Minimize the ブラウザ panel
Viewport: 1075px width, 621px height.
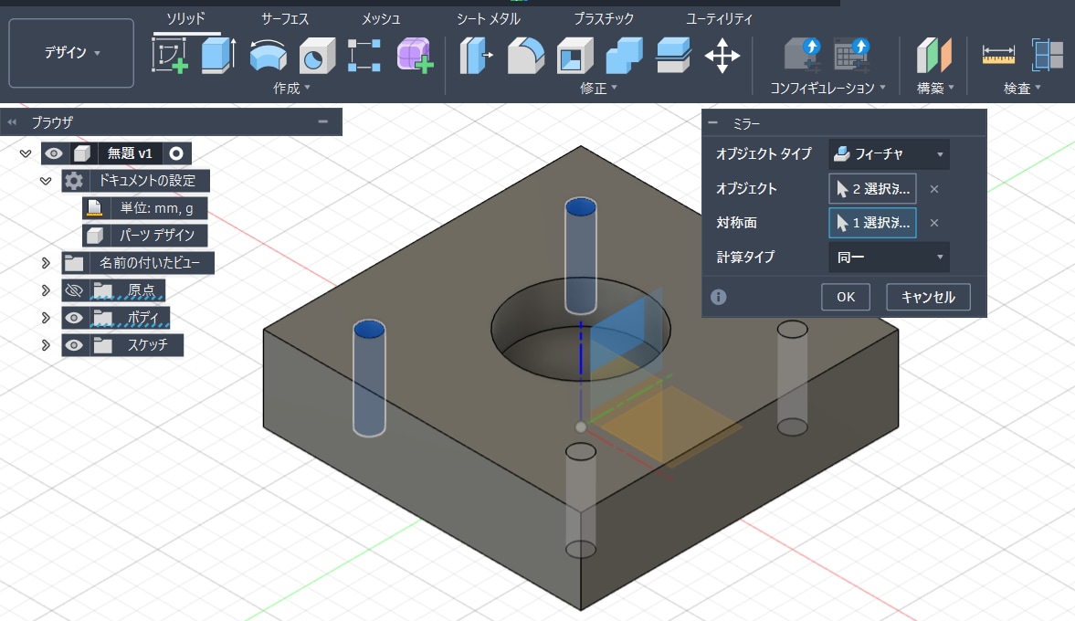point(323,122)
